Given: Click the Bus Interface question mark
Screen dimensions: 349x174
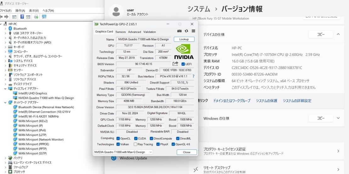Looking at the screenshot, I should tap(193, 76).
